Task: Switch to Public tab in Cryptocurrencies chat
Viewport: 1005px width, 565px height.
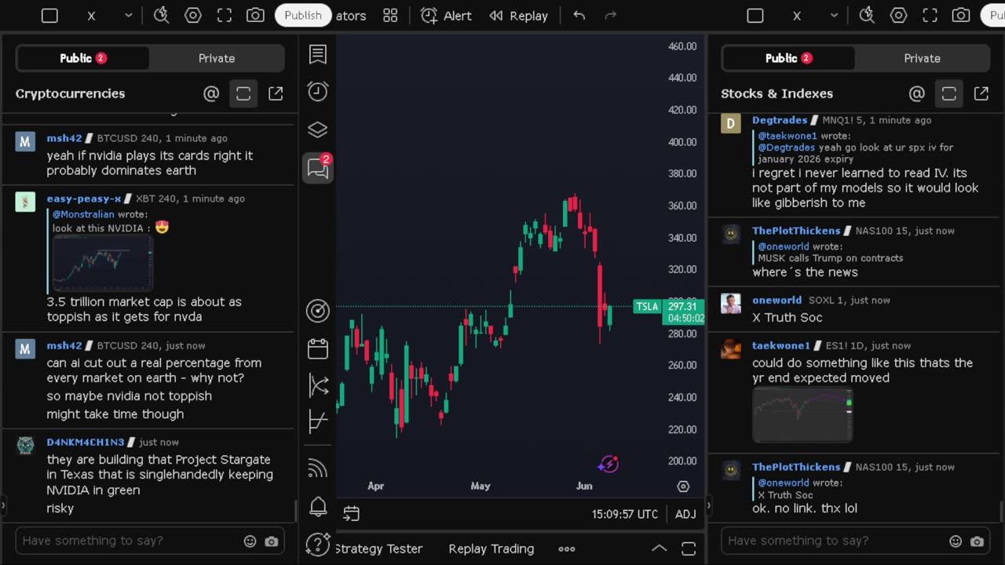Action: pos(82,58)
